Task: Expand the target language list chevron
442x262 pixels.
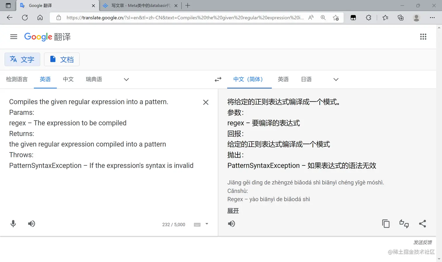Action: coord(336,79)
